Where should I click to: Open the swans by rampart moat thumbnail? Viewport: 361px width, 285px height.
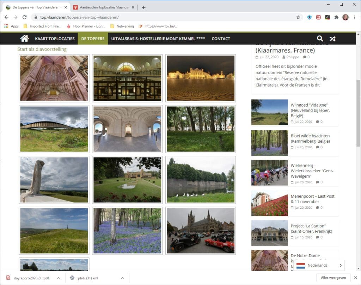click(201, 180)
